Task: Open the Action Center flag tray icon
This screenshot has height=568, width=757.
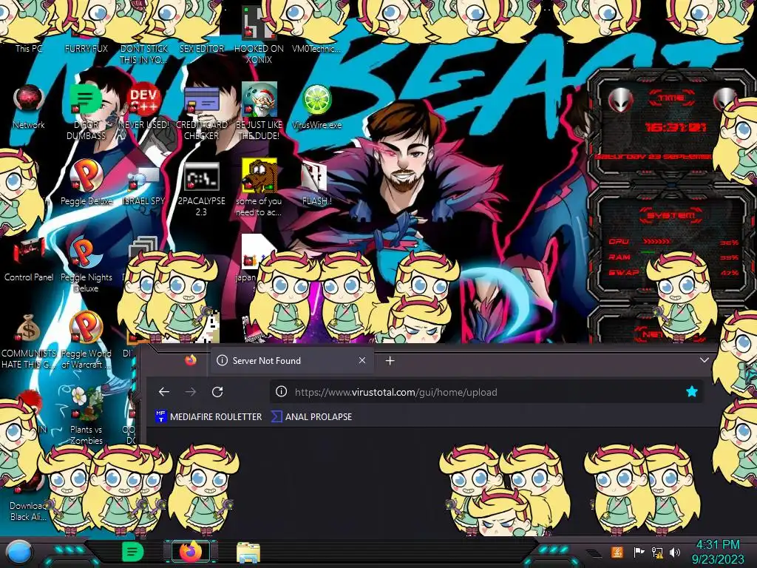Action: 639,552
